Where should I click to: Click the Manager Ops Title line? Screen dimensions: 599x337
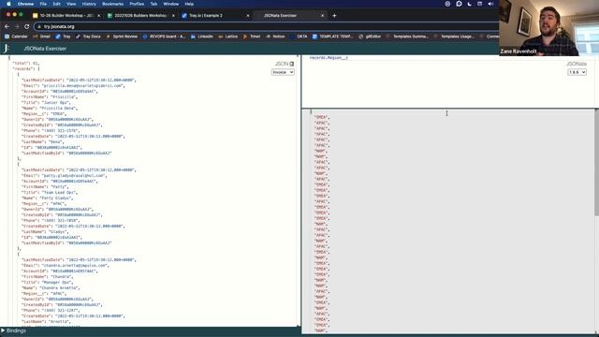tap(48, 282)
